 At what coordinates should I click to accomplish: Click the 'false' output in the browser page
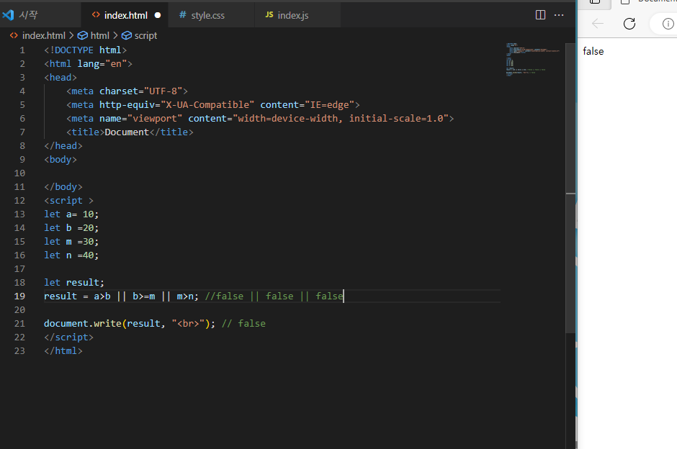593,51
